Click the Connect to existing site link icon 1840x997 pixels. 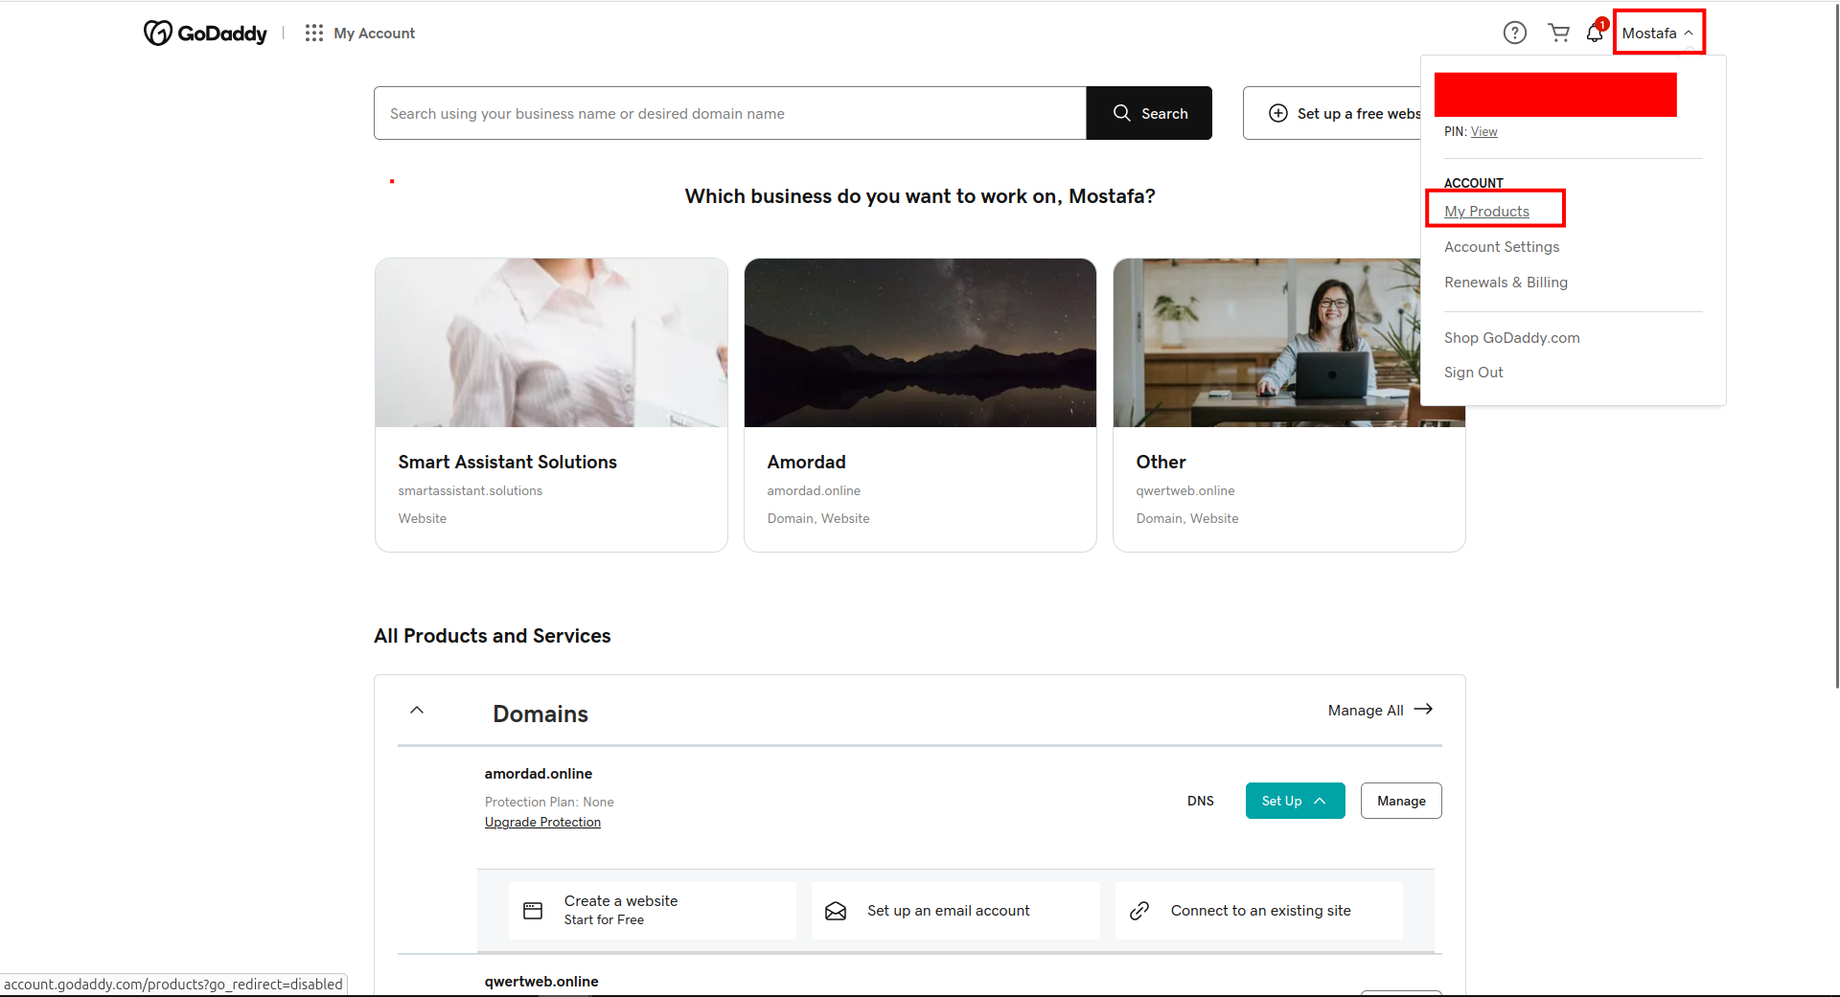(x=1139, y=911)
